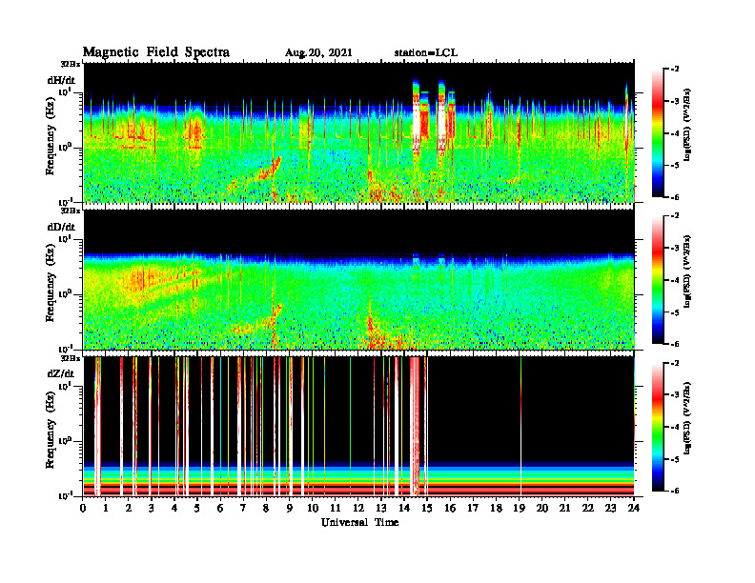
Task: Click the dH/dt spectrogram plot area
Action: tap(359, 132)
